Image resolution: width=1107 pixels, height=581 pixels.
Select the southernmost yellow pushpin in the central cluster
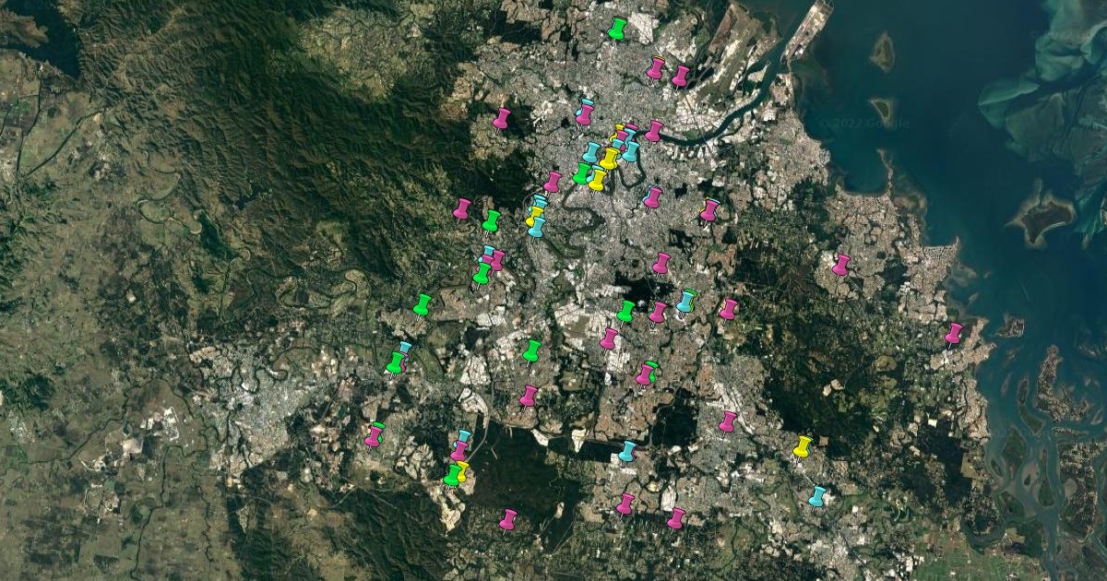(598, 180)
